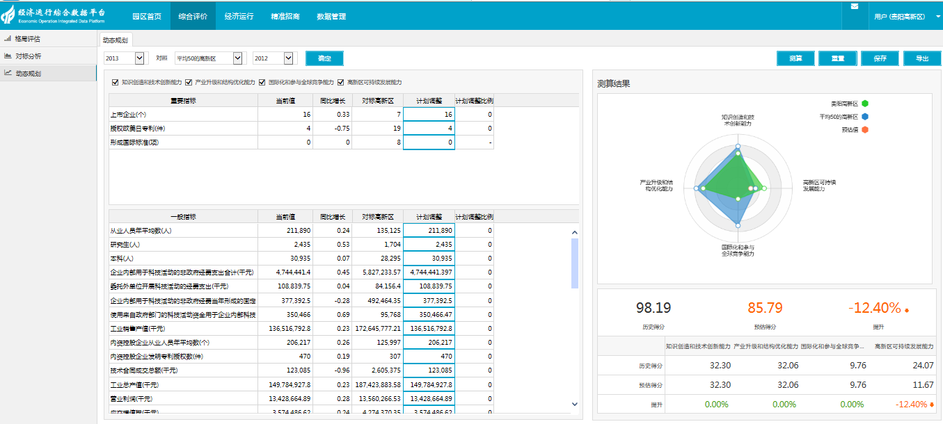Click the 同比增长 value -0.96

click(341, 370)
